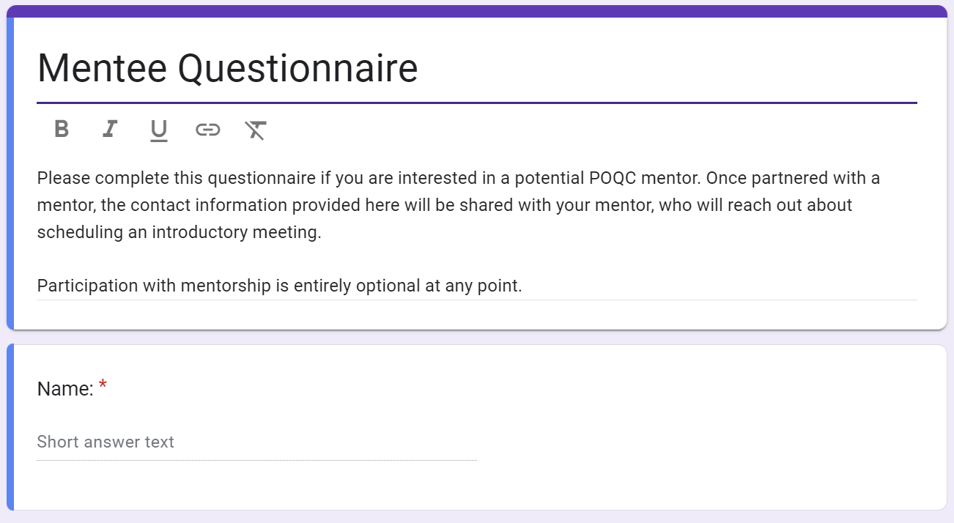Click the blue selection bar of Name card
Image resolution: width=954 pixels, height=523 pixels.
point(10,427)
